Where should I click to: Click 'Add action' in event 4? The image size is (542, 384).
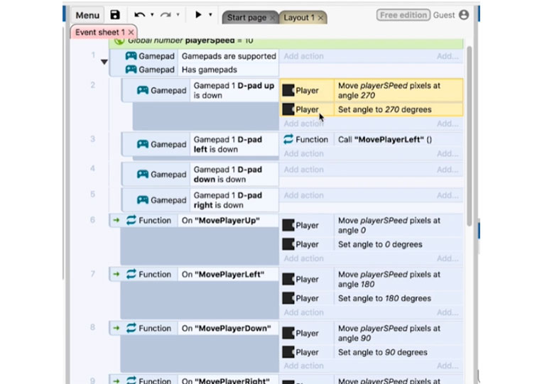tap(303, 170)
